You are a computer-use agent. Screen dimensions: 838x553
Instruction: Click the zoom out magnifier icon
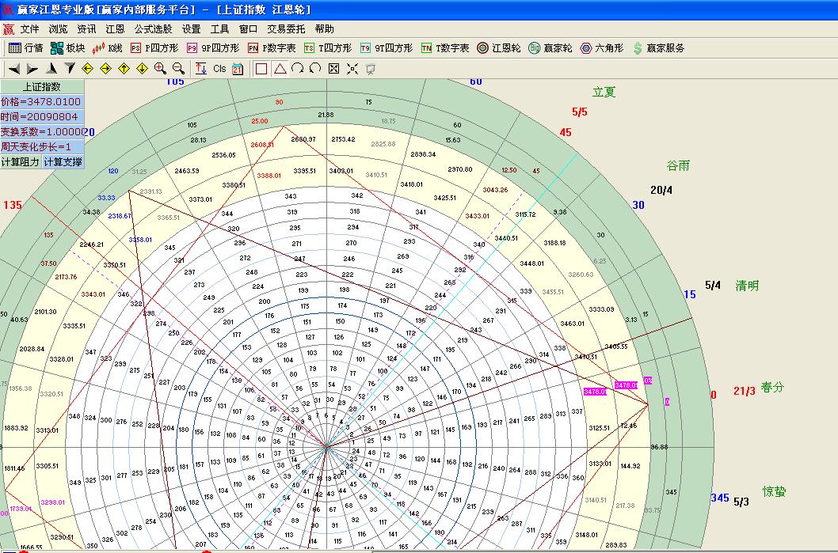[178, 69]
